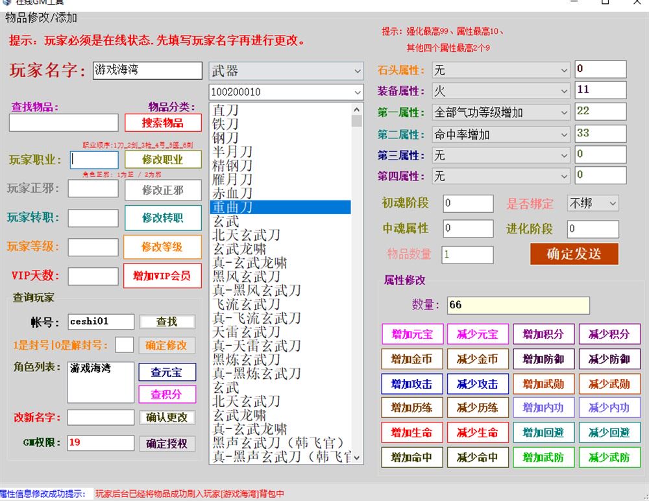Viewport: 649px width, 501px height.
Task: Open the 第三属性 dropdown
Action: click(x=501, y=155)
